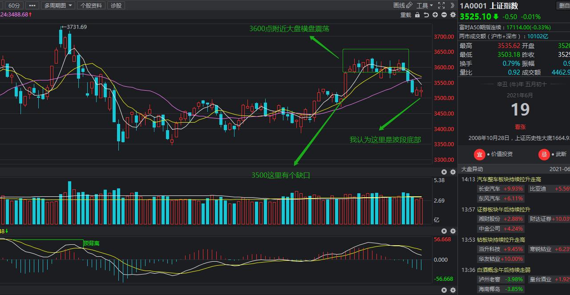Open main chart settings gear
This screenshot has width=570, height=295.
pos(453,15)
